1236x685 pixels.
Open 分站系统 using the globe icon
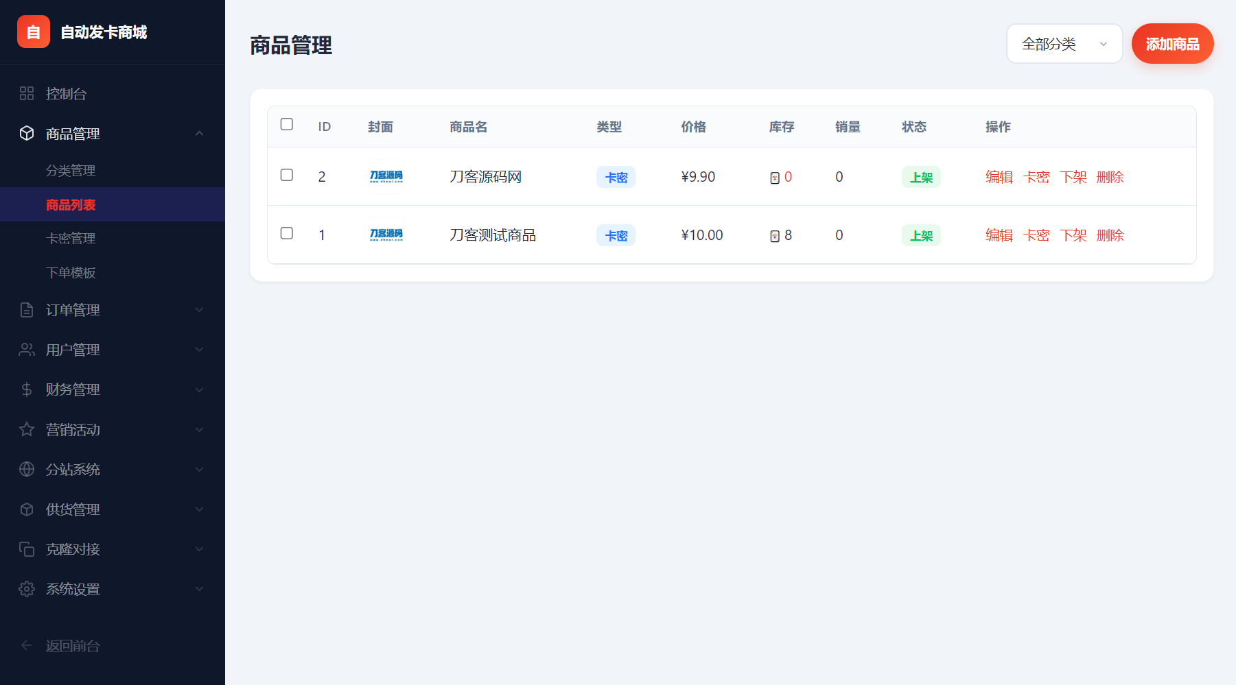27,470
